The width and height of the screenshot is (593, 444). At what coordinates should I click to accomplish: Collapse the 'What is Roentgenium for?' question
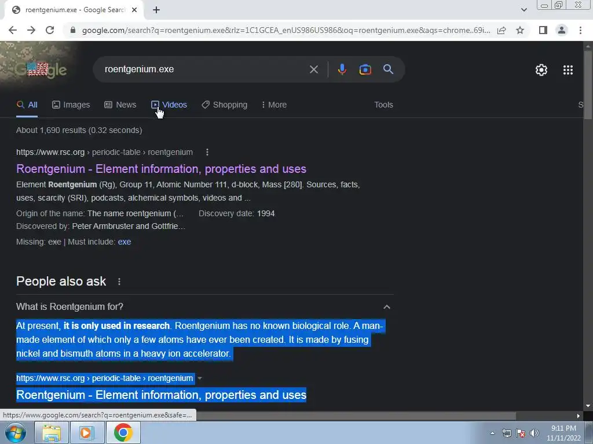coord(386,306)
